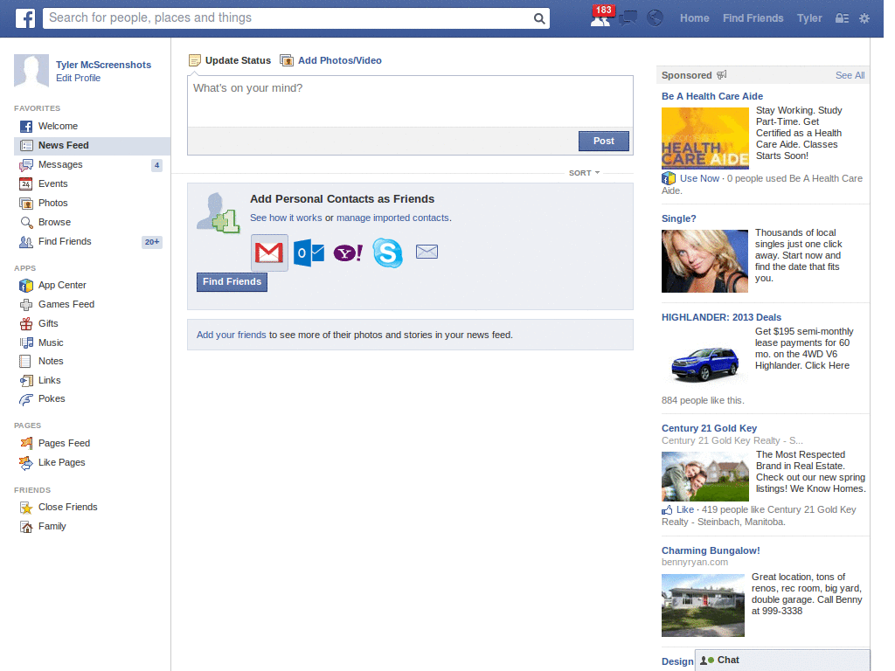Click the search input field
The width and height of the screenshot is (895, 671).
click(288, 18)
